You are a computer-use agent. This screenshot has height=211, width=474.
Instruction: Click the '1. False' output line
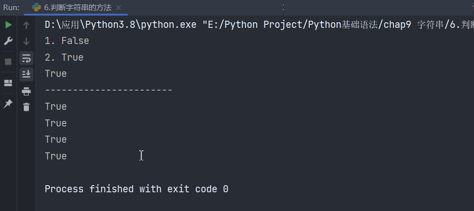point(67,41)
